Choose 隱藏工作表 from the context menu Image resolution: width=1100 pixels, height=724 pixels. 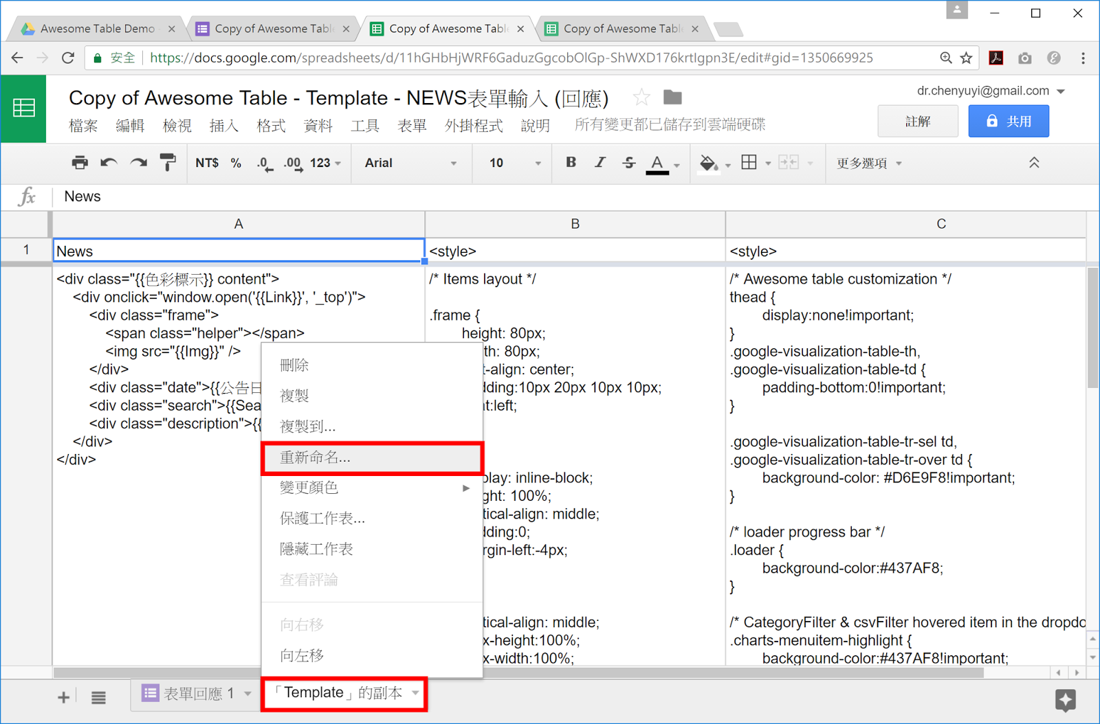[x=372, y=550]
